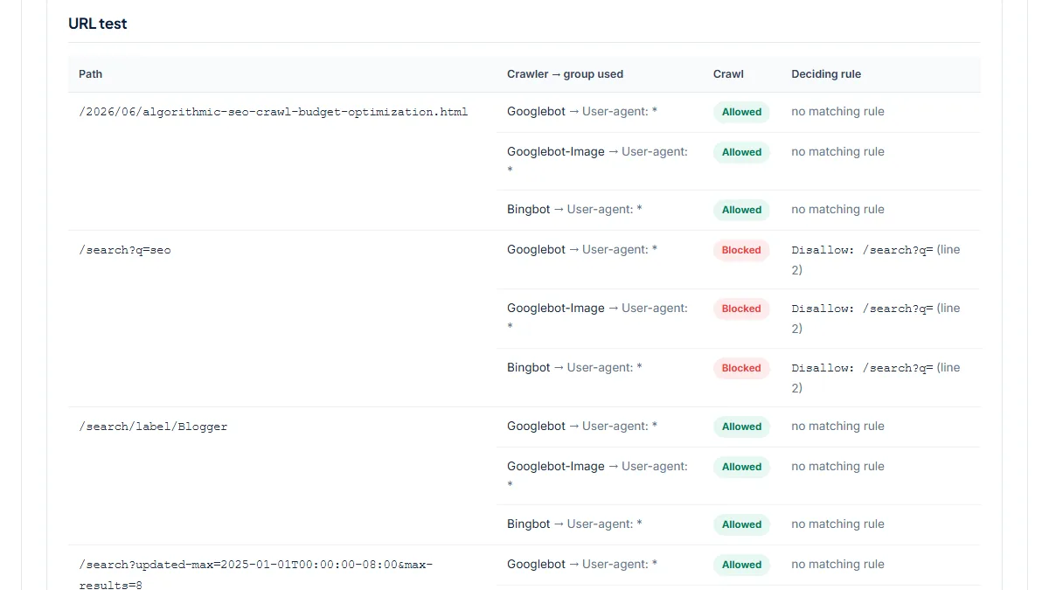
Task: Click 'no matching rule' for Bingbot crawl-budget row
Action: point(837,210)
